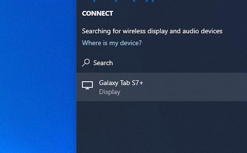Image resolution: width=247 pixels, height=153 pixels.
Task: Click the word 'Search' next to magnifier
Action: pyautogui.click(x=103, y=63)
